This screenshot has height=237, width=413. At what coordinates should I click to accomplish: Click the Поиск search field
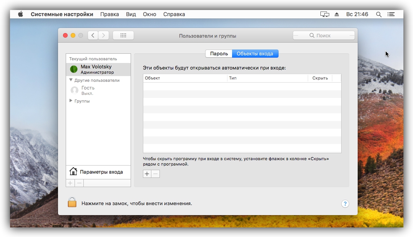tap(324, 35)
